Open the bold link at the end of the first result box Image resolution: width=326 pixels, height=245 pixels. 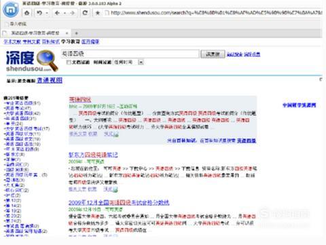pos(247,140)
